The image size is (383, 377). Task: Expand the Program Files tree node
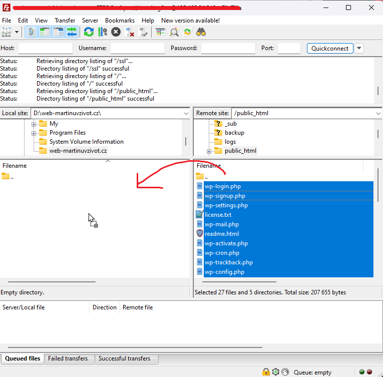coord(34,133)
